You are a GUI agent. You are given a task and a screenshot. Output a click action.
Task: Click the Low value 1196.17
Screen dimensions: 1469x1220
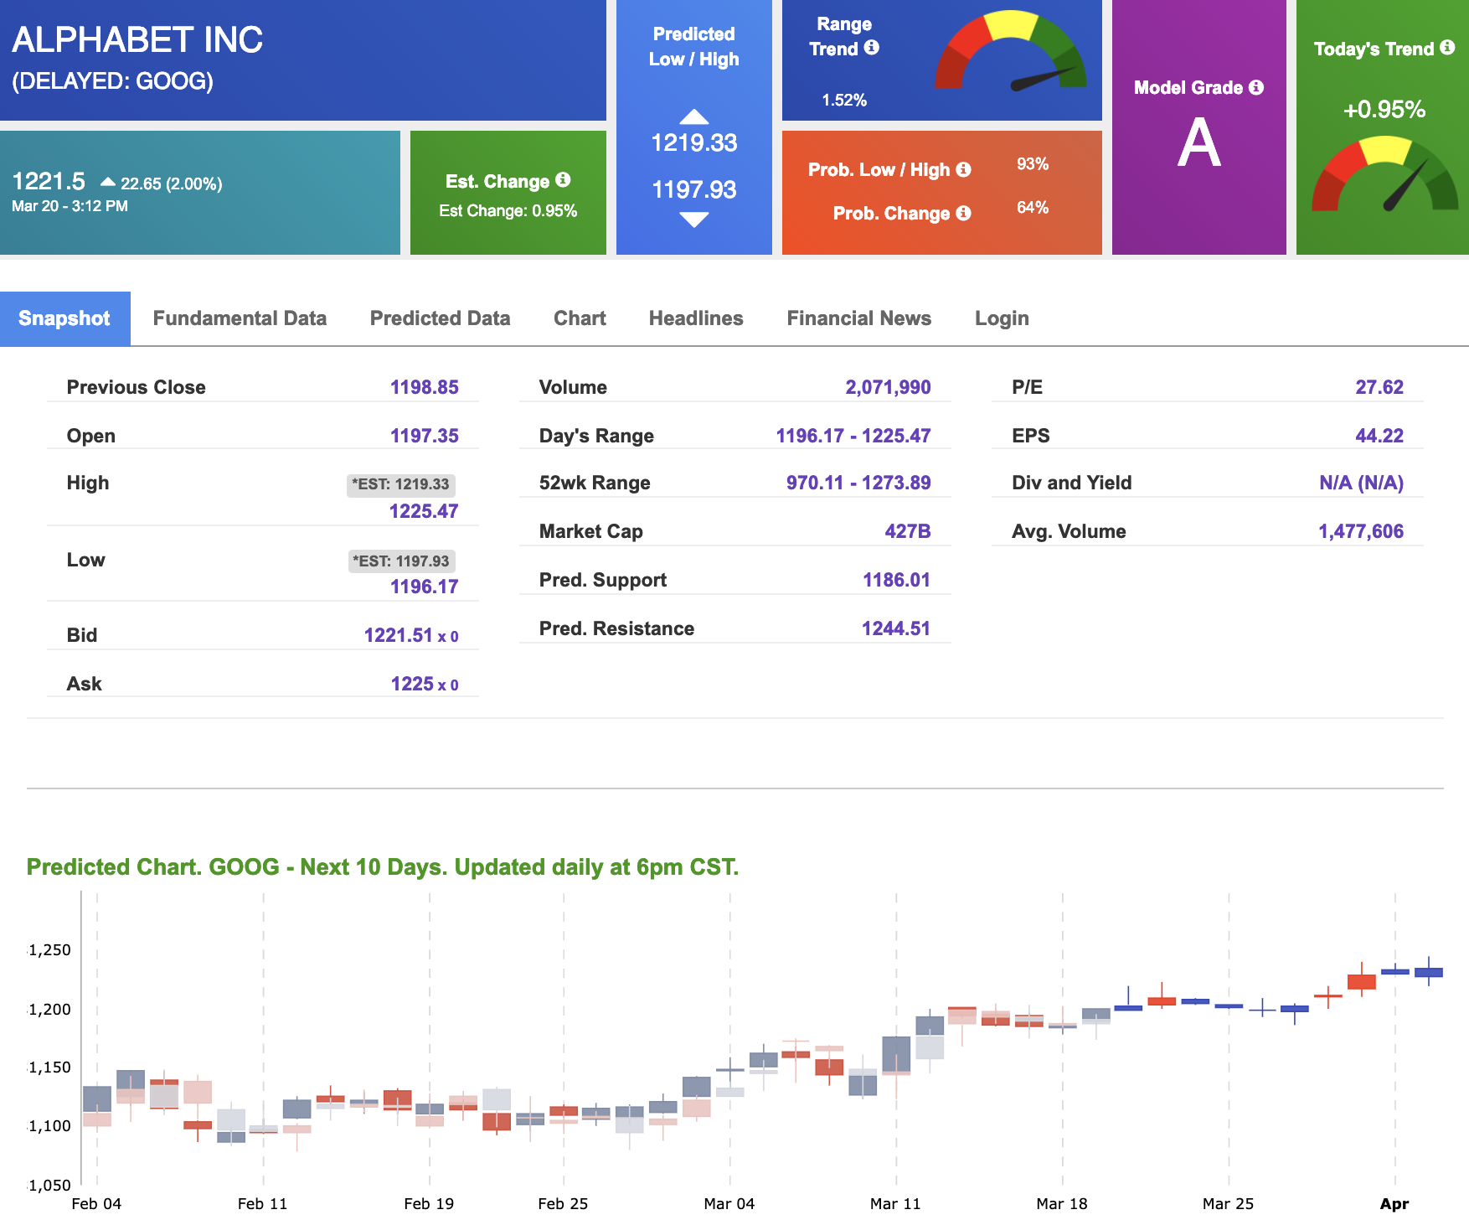(x=424, y=587)
